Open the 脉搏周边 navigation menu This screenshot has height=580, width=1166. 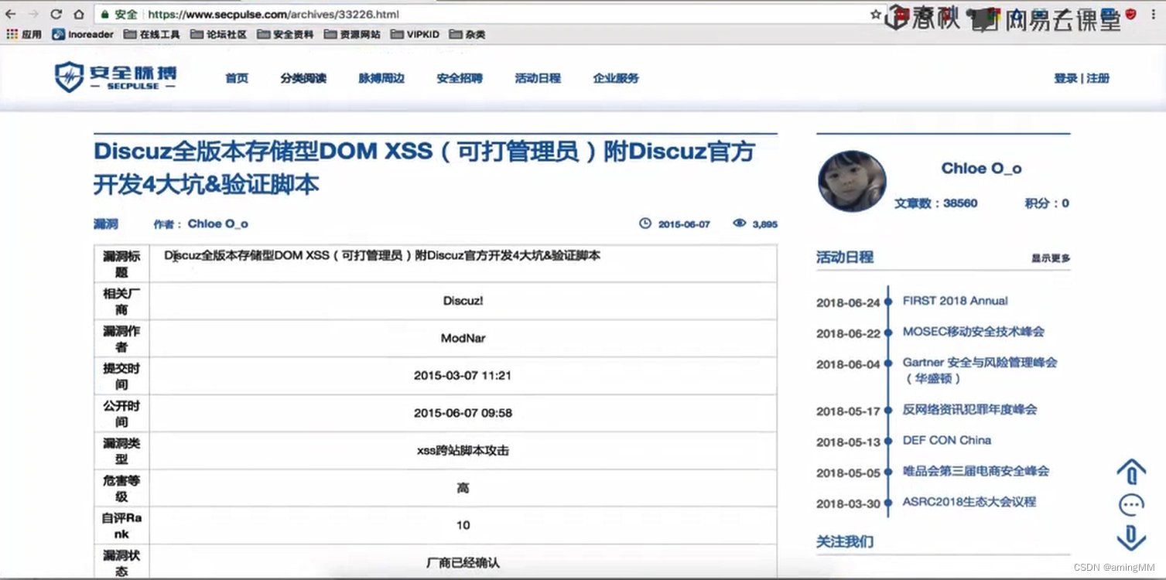coord(381,78)
